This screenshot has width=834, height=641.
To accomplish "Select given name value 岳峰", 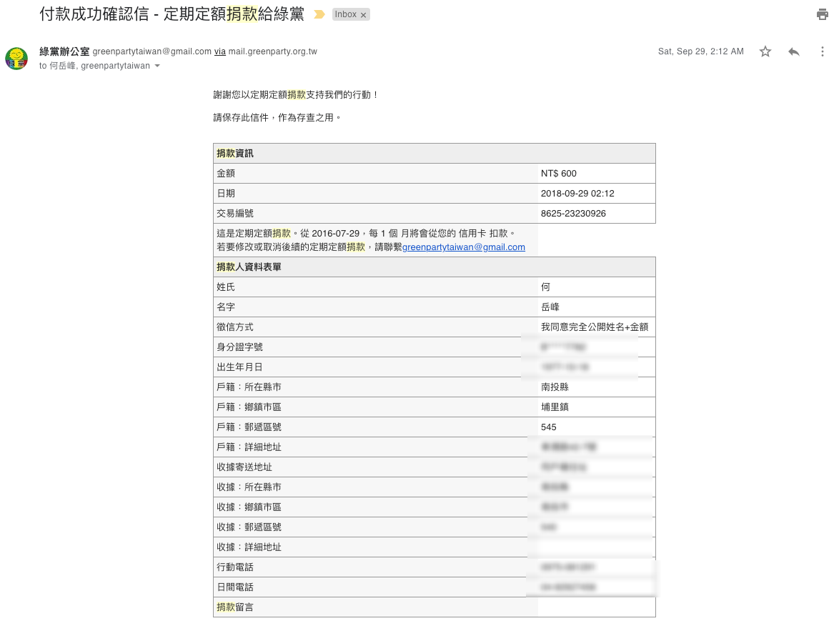I will 550,307.
